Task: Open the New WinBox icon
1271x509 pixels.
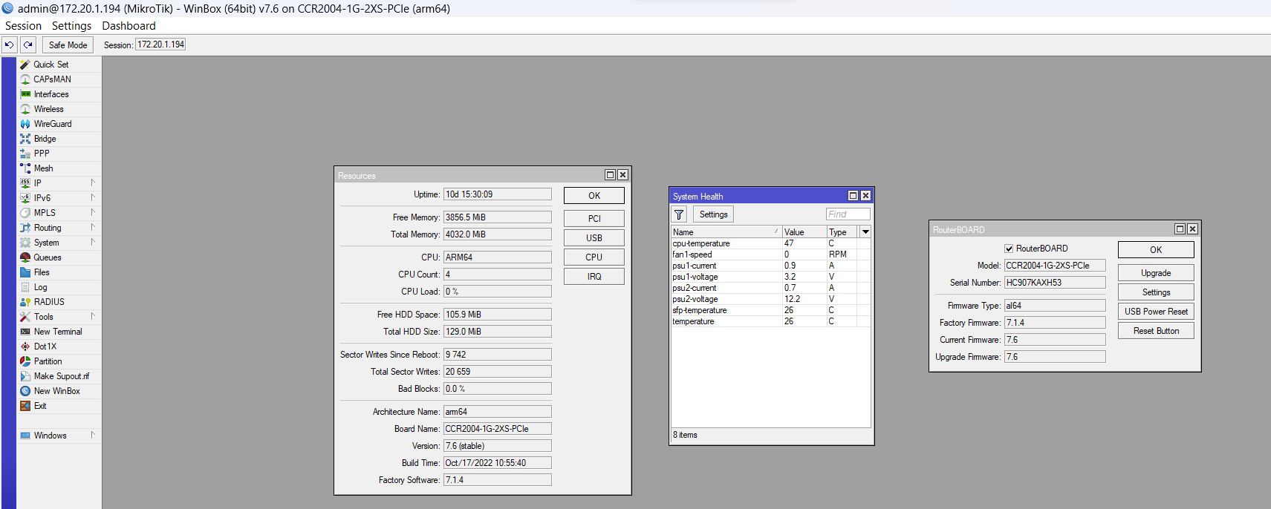Action: point(25,391)
